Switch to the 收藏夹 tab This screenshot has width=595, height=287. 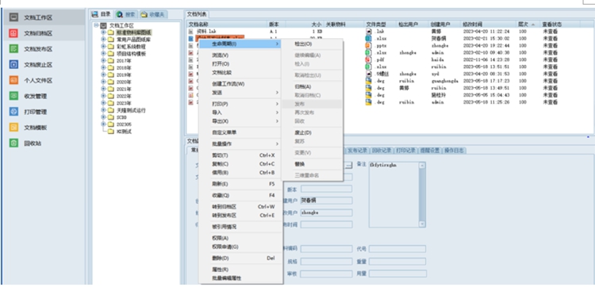point(152,14)
